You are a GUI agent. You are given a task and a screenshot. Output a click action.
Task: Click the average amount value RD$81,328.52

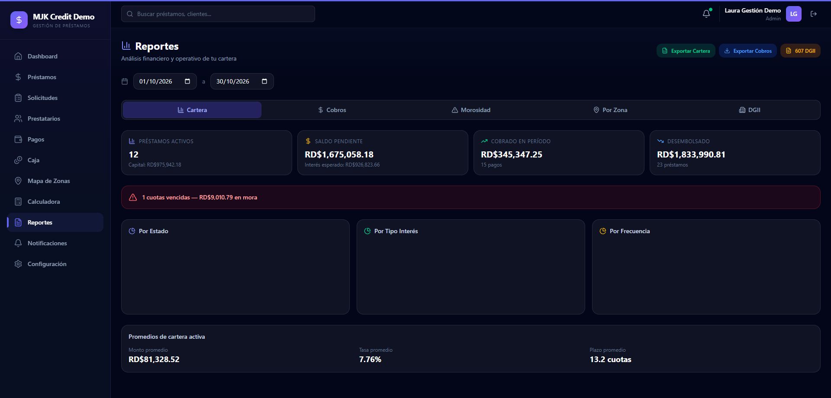[154, 359]
